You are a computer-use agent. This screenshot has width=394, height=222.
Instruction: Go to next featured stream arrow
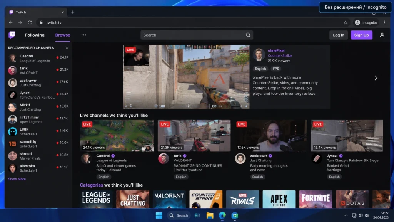(376, 78)
